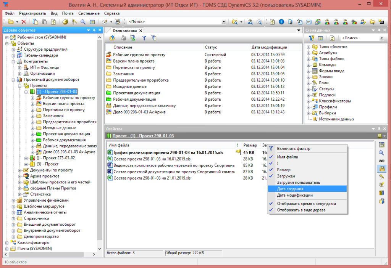Click the info icon on the upper toolbar
Screen dimensions: 391x268
point(282,22)
